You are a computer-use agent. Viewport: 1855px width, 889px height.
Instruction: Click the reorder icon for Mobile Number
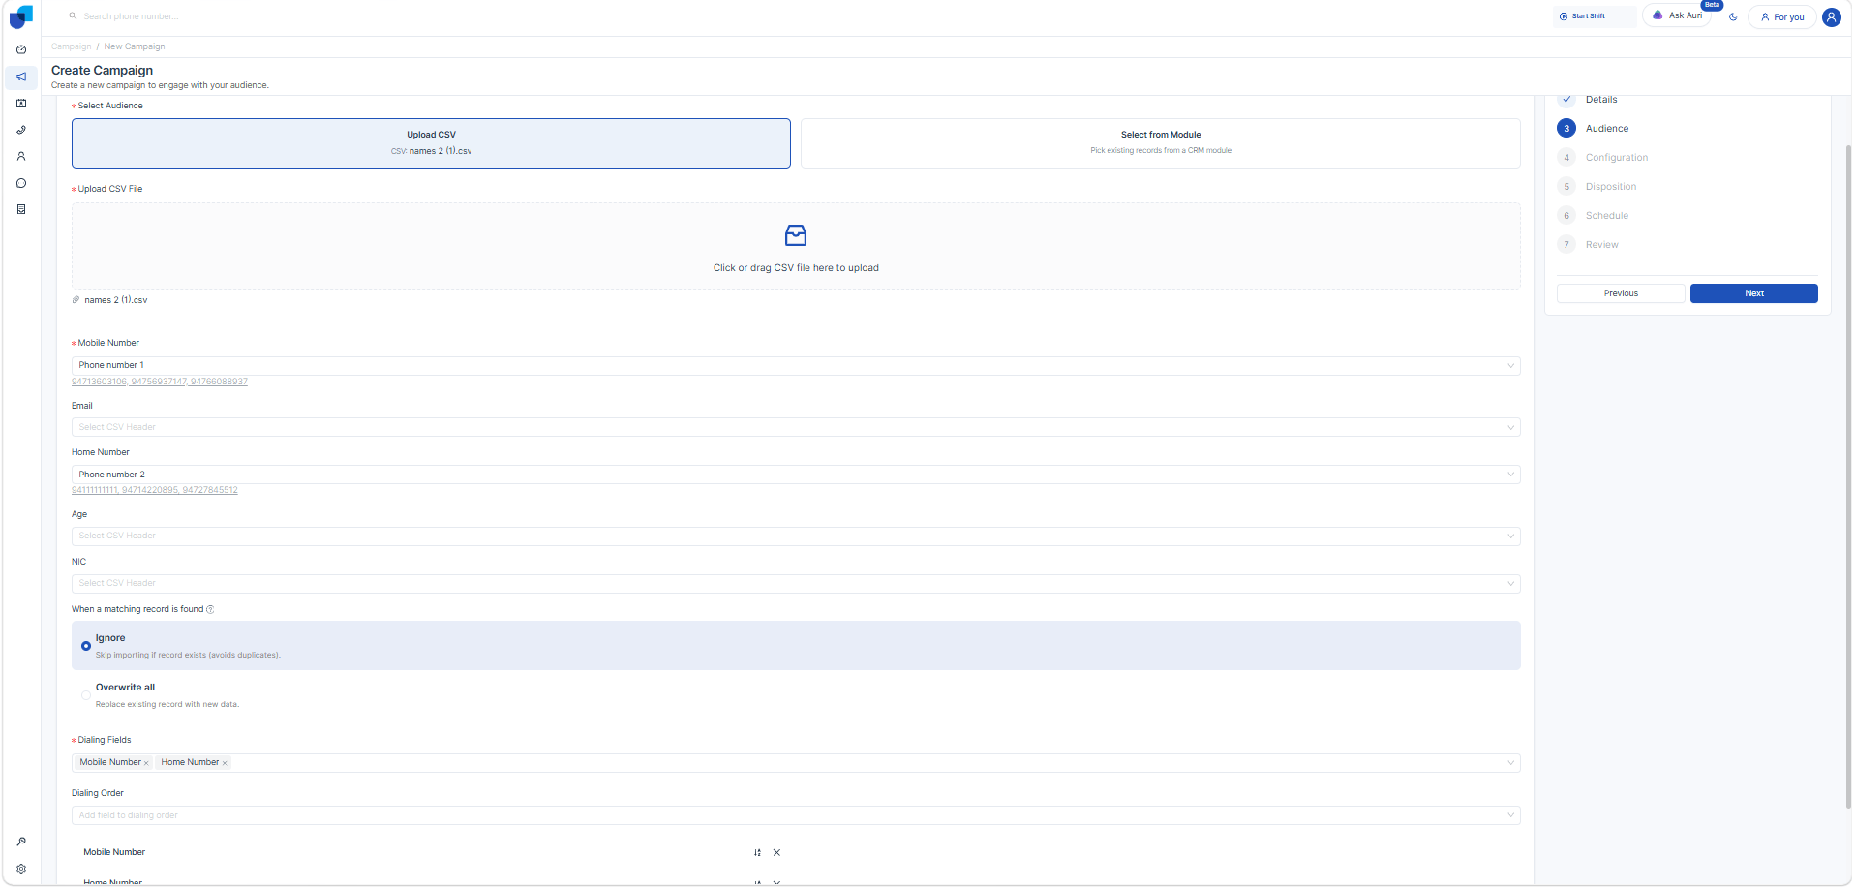point(757,852)
